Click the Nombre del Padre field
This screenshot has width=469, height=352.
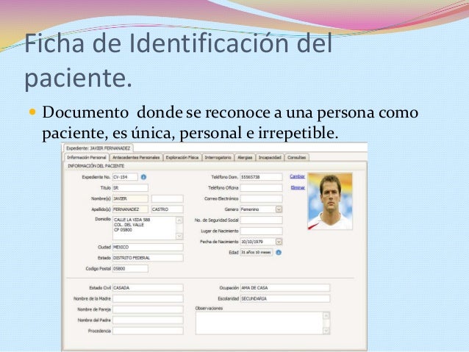click(148, 320)
